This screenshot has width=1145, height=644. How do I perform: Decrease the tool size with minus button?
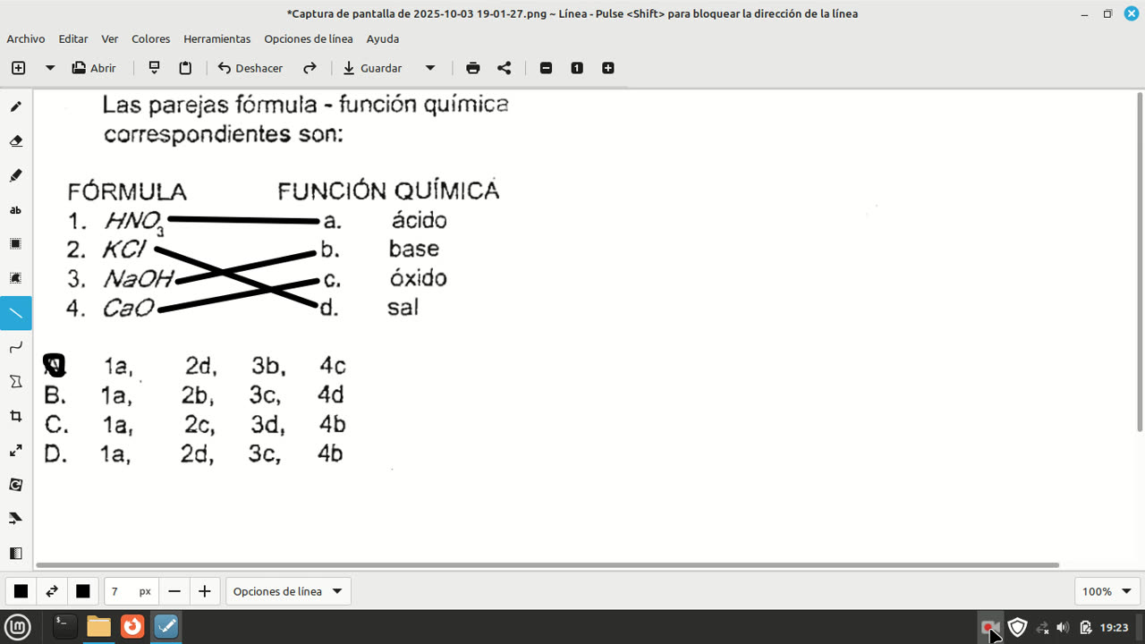[x=174, y=591]
